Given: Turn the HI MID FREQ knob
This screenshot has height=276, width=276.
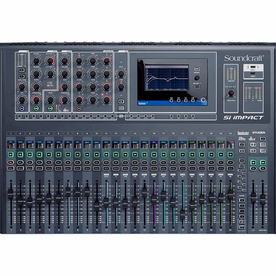Looking at the screenshot, I should (x=93, y=73).
